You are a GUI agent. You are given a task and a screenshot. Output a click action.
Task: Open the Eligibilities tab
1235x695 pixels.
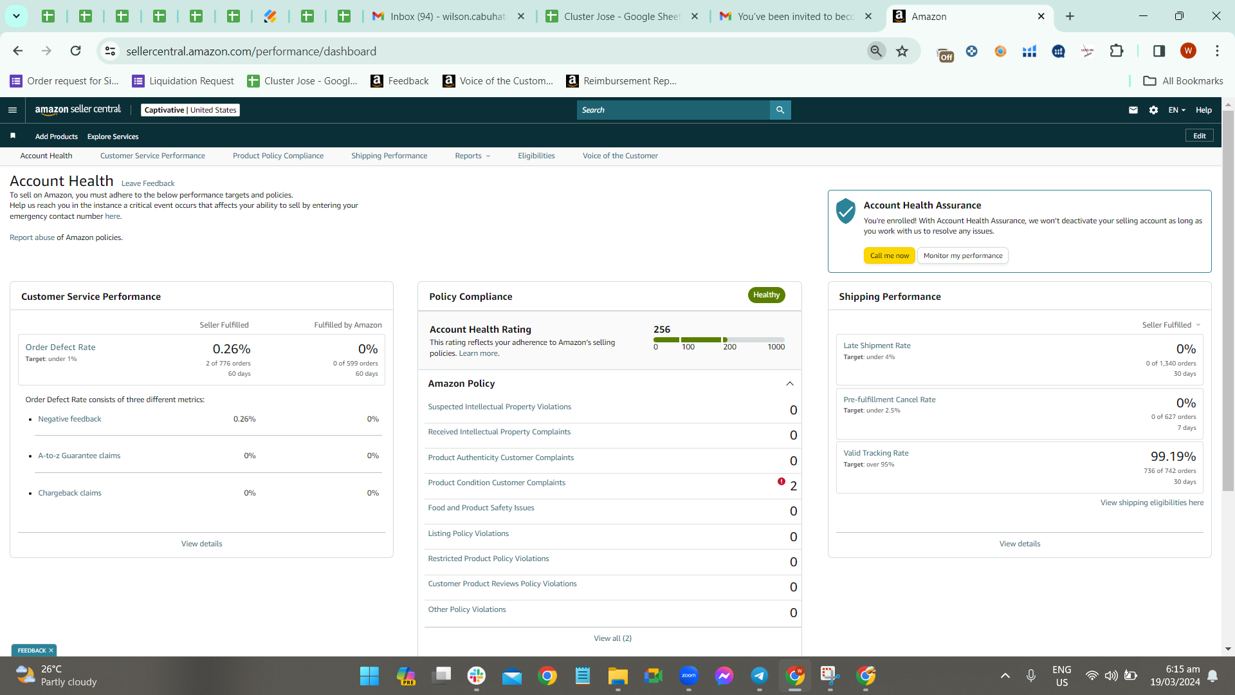pos(536,156)
